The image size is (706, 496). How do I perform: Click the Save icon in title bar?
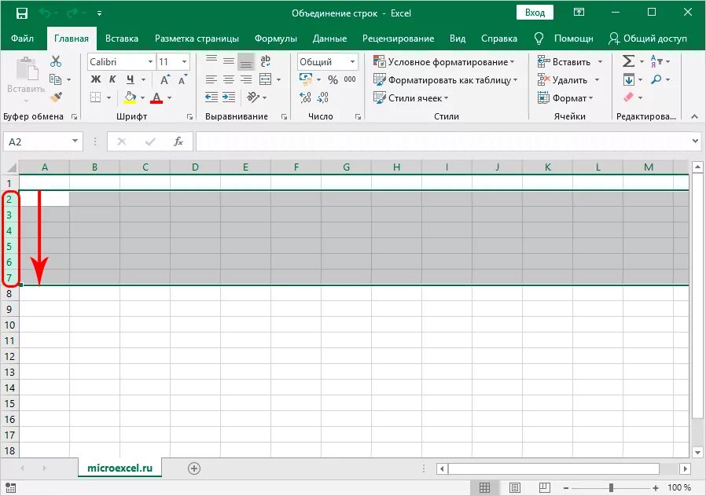click(21, 13)
